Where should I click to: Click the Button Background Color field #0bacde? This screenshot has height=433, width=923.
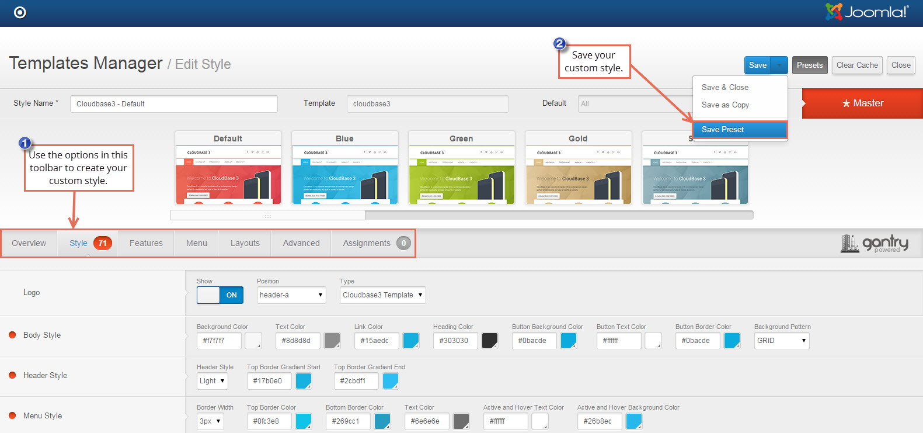click(535, 341)
